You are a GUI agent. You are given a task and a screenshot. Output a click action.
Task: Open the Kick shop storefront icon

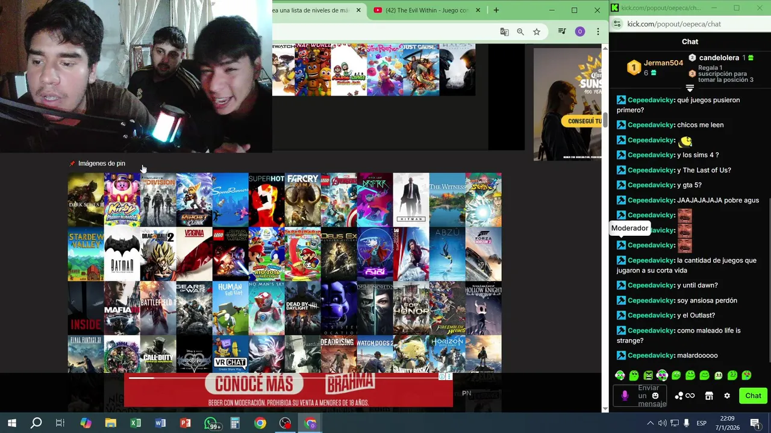click(x=709, y=396)
